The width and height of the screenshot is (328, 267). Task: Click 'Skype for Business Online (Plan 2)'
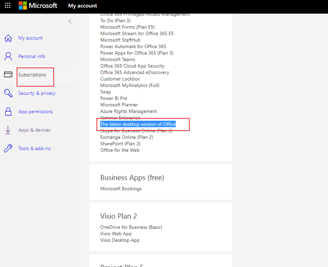point(136,131)
